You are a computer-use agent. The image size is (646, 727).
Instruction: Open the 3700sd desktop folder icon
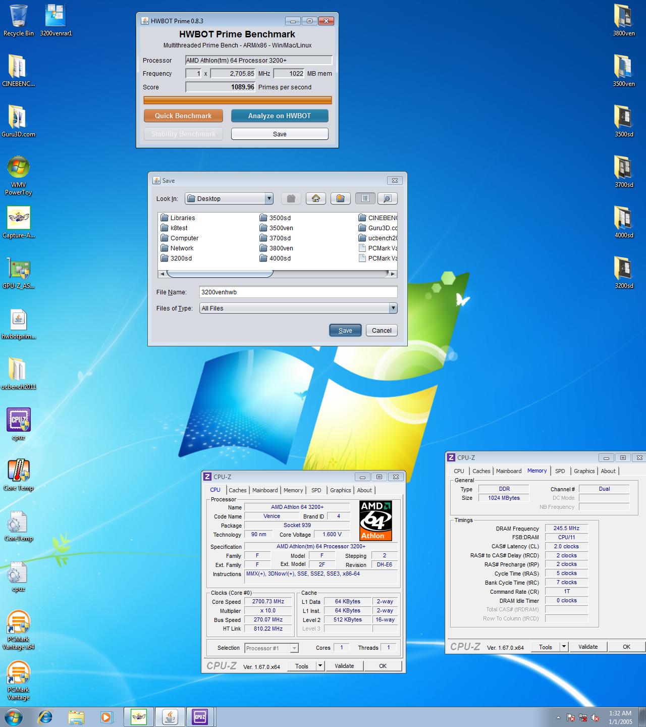tap(624, 172)
